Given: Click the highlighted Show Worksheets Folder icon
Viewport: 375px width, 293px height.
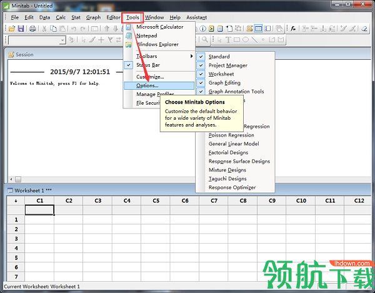Looking at the screenshot, I should [258, 29].
